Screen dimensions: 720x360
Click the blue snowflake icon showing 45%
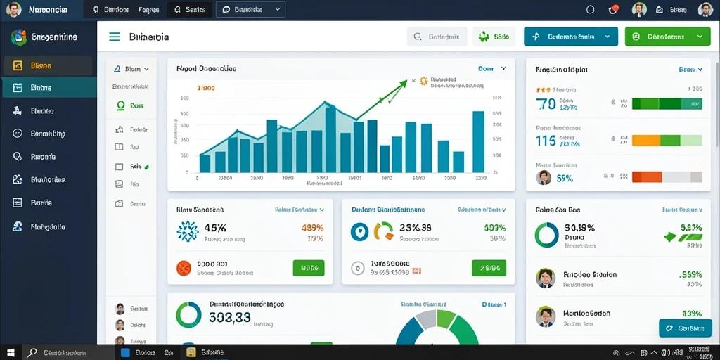(188, 231)
